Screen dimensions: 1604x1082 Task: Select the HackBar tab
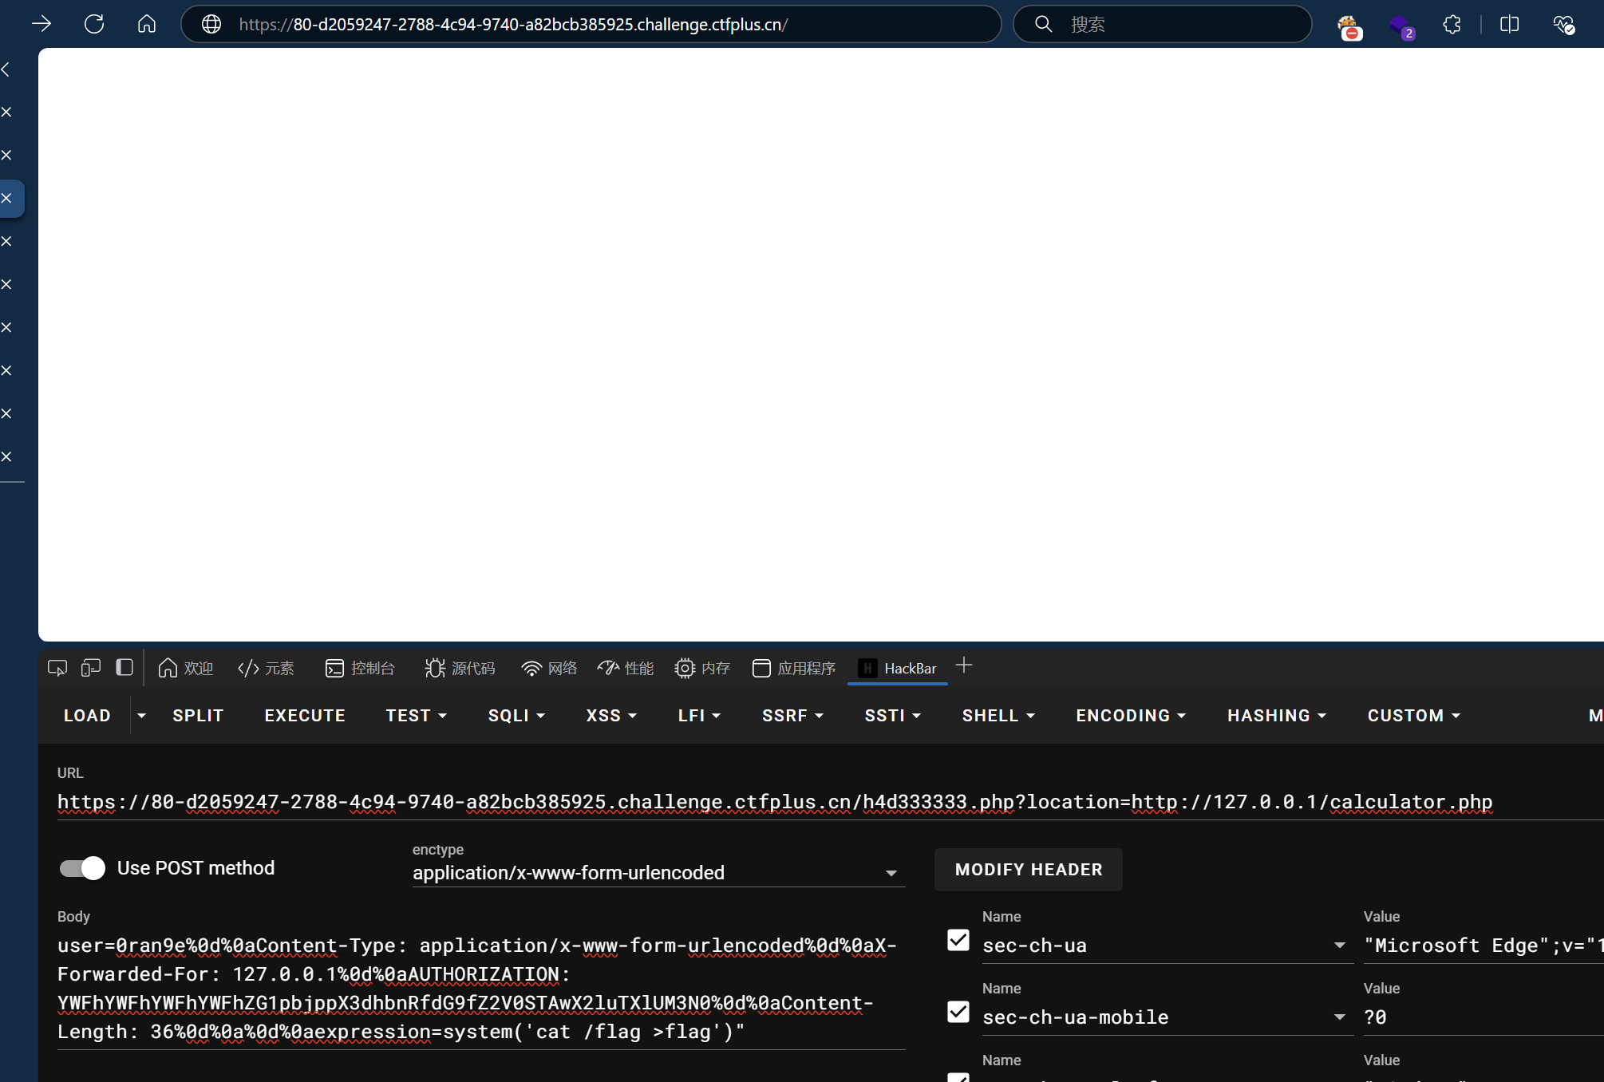(898, 668)
